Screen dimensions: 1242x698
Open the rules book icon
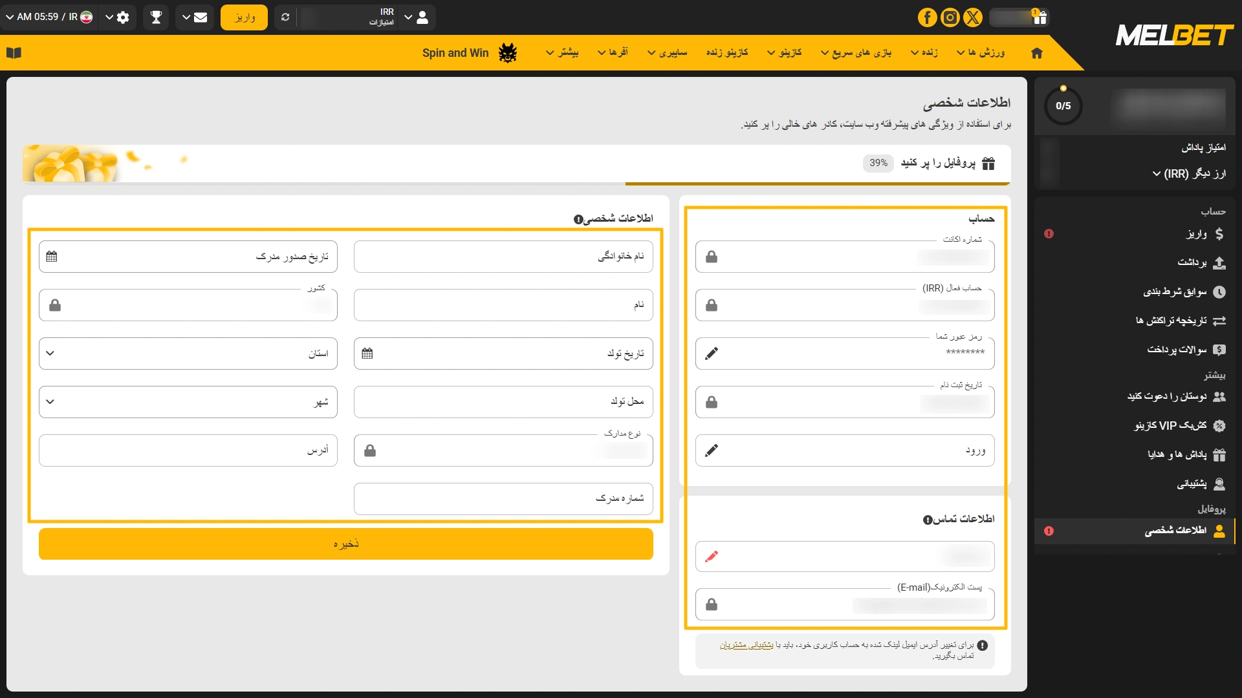tap(14, 53)
